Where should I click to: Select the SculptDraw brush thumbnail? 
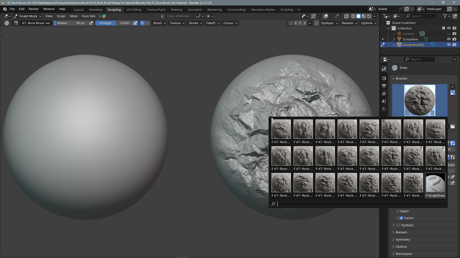coord(435,183)
